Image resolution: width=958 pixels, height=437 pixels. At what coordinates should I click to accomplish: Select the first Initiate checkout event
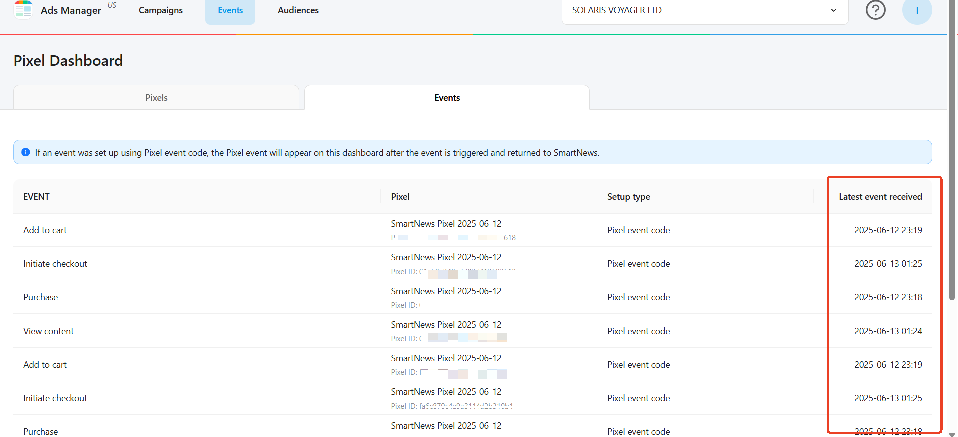(473, 263)
